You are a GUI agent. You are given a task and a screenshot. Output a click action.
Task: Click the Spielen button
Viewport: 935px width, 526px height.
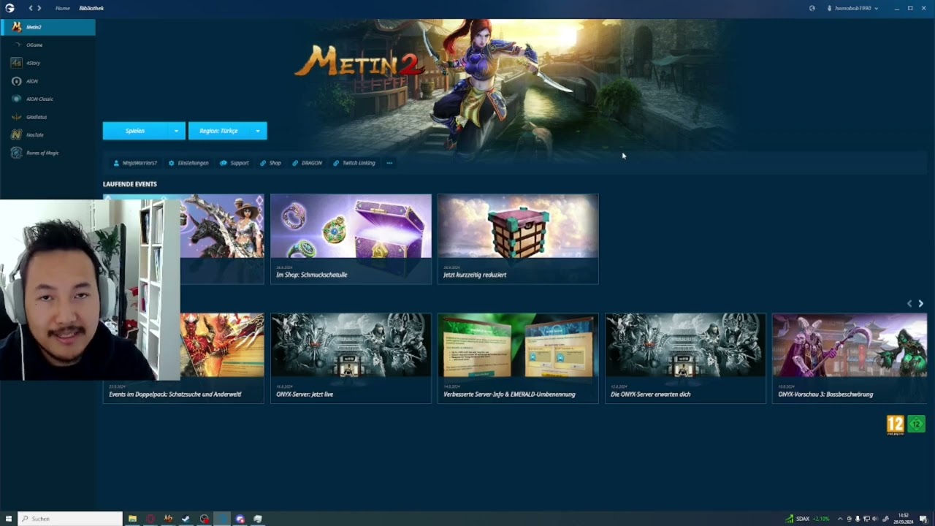[x=135, y=131]
